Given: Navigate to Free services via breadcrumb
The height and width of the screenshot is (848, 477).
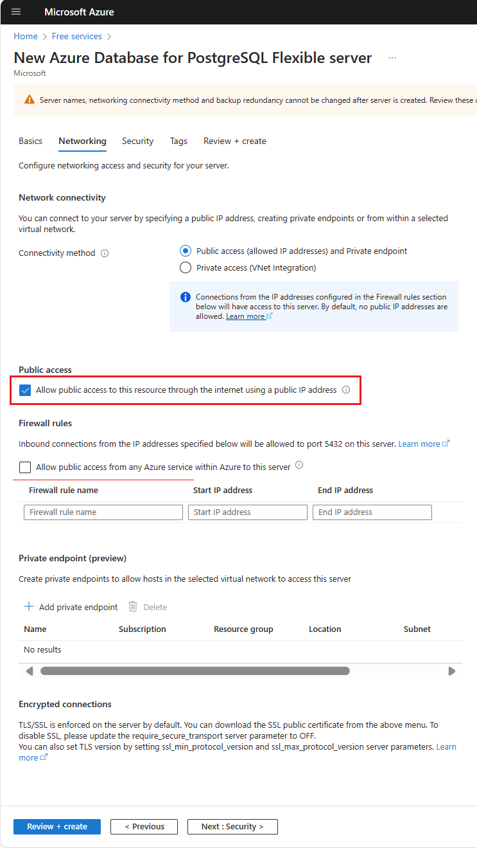Looking at the screenshot, I should coord(76,36).
